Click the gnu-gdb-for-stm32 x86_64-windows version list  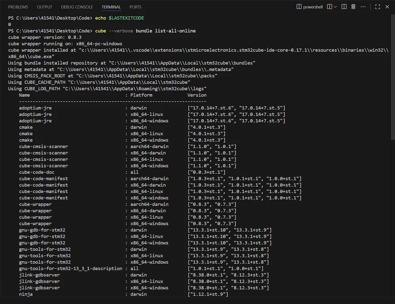coord(230,243)
